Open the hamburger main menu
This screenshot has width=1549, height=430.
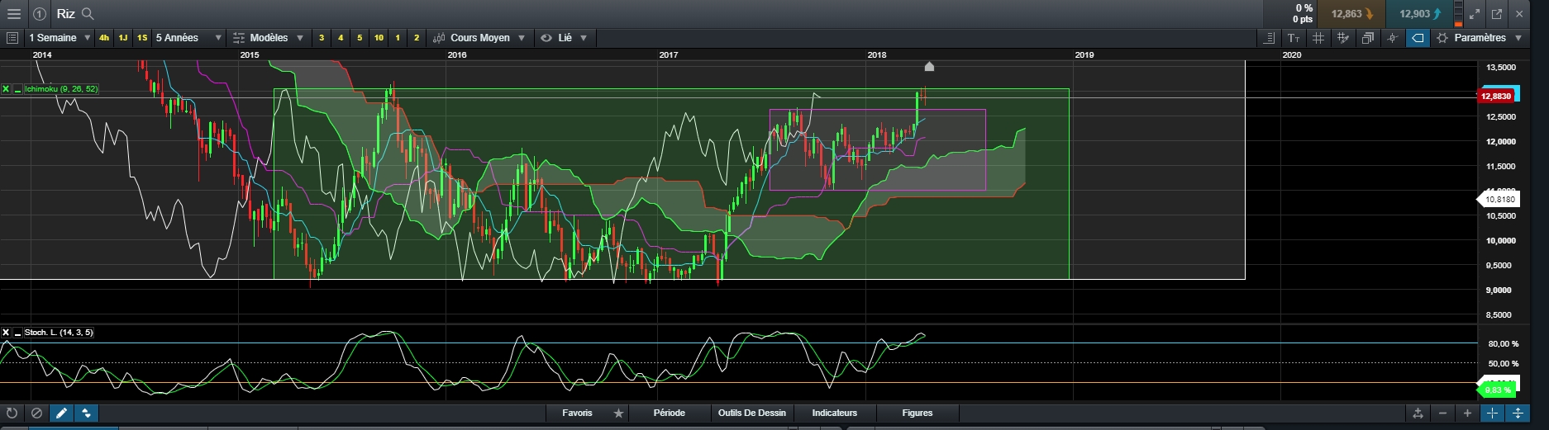(x=13, y=13)
